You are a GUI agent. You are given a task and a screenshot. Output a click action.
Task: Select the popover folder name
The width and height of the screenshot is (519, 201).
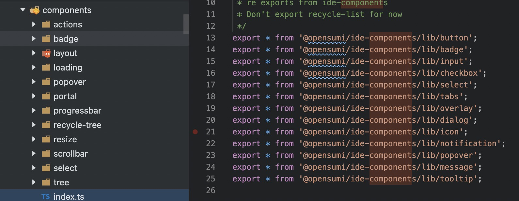[70, 82]
